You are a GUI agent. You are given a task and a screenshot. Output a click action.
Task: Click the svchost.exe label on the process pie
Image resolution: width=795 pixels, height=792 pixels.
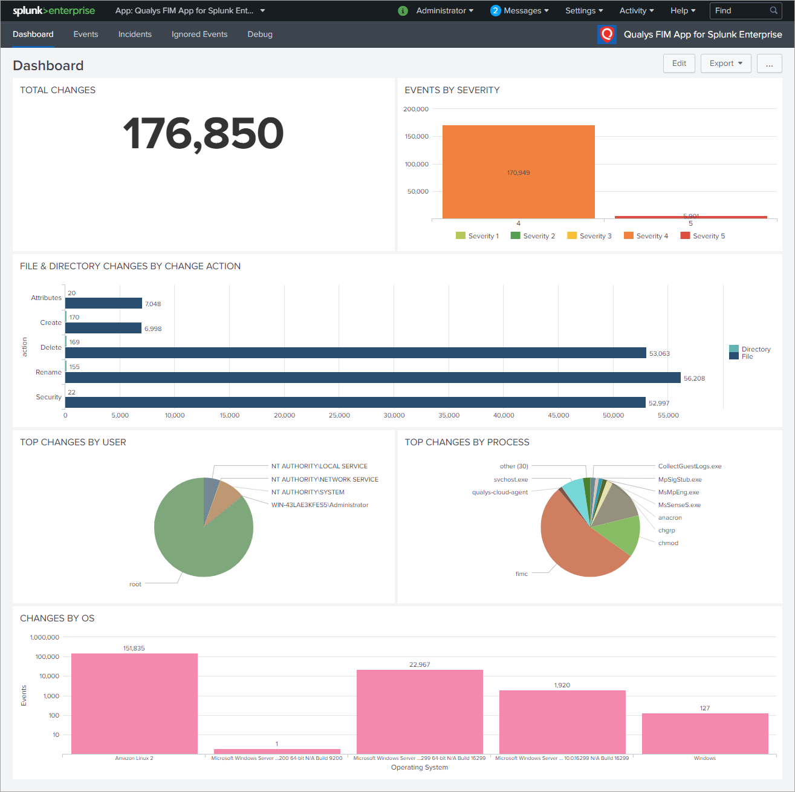(511, 479)
